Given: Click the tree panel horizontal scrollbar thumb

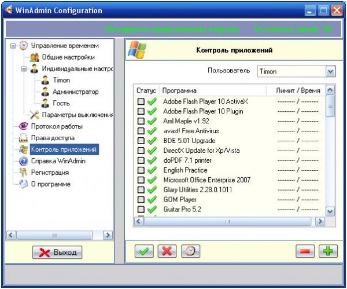Looking at the screenshot, I should pos(54,235).
